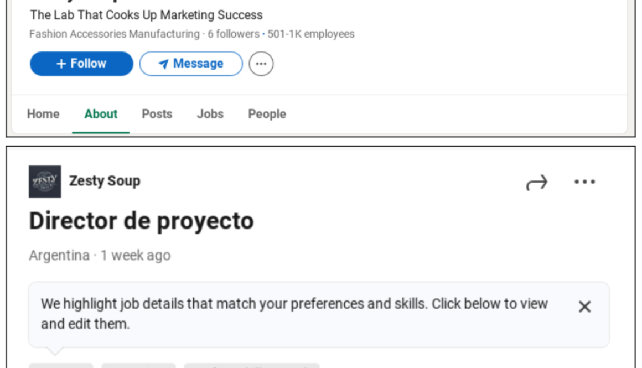Click the first matching skill chip below banner
Viewport: 642px width, 368px height.
click(x=61, y=365)
